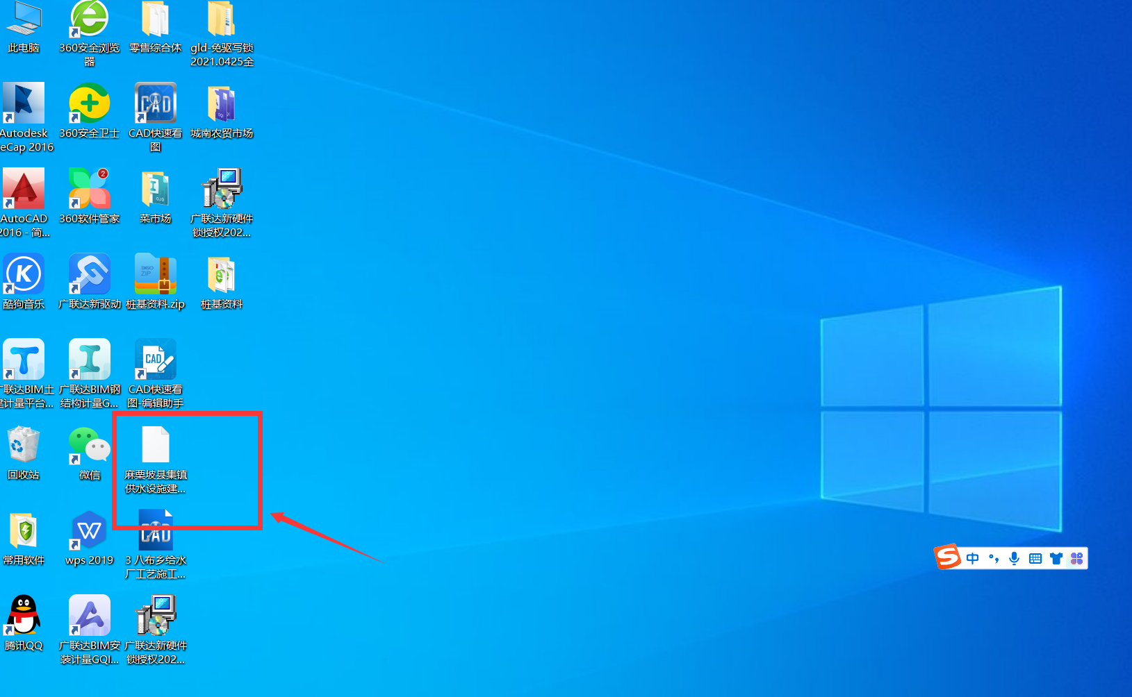Image resolution: width=1132 pixels, height=697 pixels.
Task: Select the 360软件管家 icon
Action: pyautogui.click(x=90, y=196)
